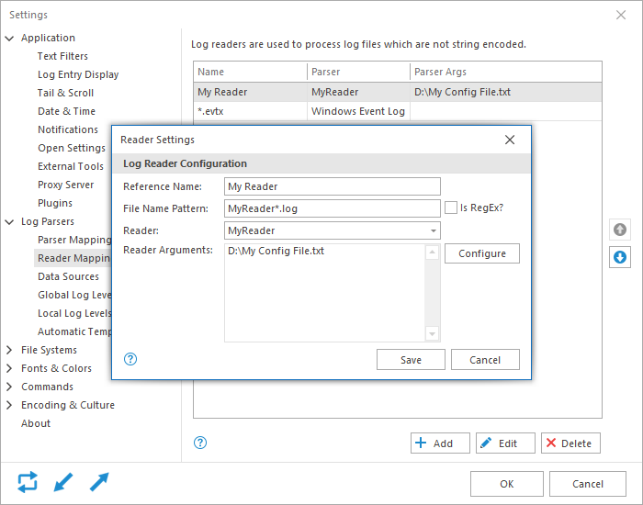Collapse the Application tree node

pos(10,39)
